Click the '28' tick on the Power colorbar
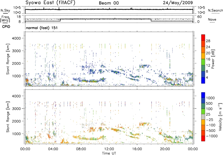 click(x=208, y=41)
